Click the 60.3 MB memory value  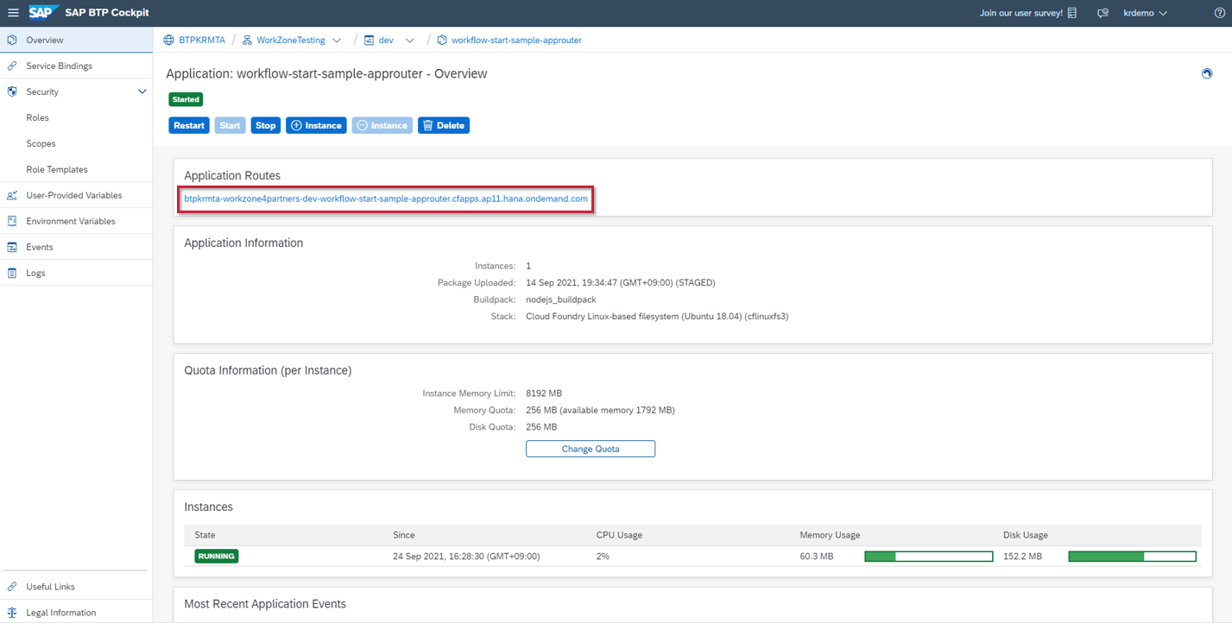(817, 557)
